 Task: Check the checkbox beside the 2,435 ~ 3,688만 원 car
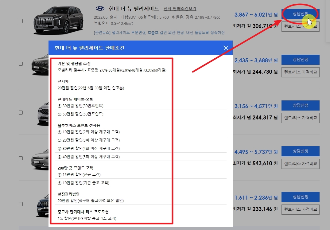click(x=21, y=64)
